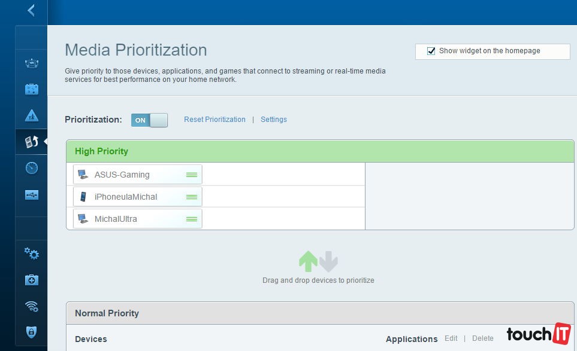Open Troubleshooting first-aid kit icon
This screenshot has height=351, width=577.
click(x=32, y=280)
